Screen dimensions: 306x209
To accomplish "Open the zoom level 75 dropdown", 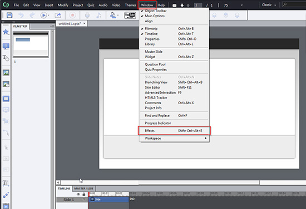I will [x=241, y=5].
